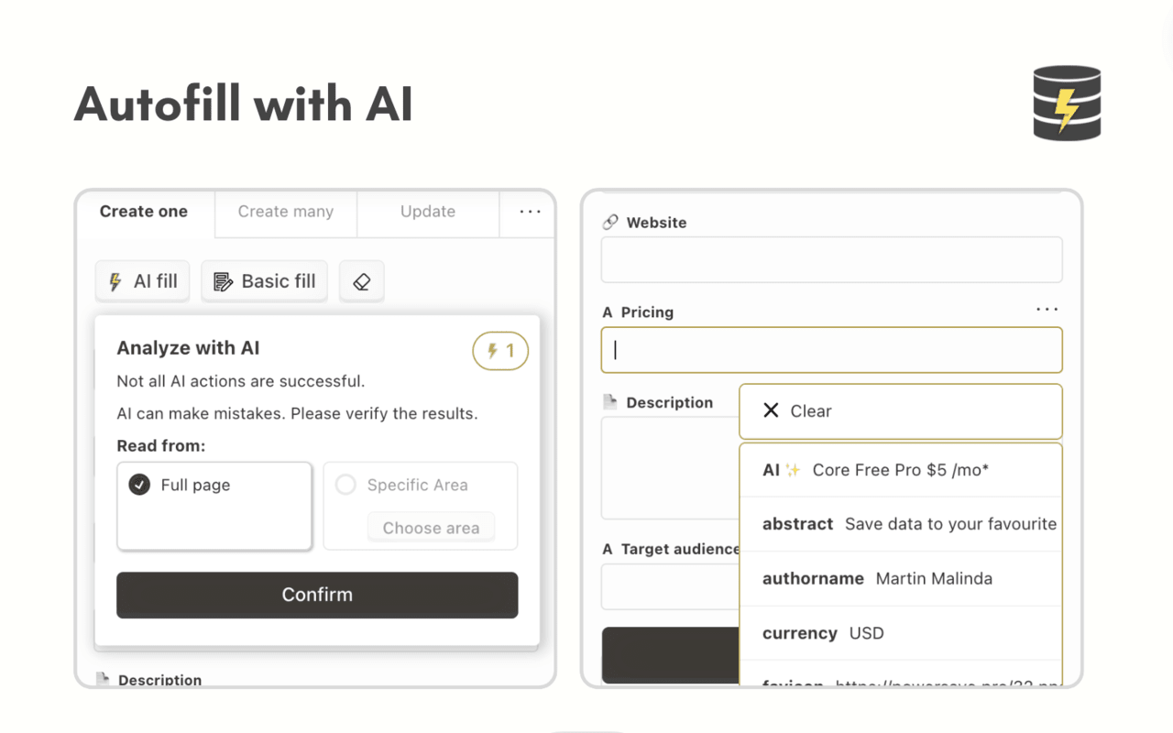Click the database lightning logo icon
The image size is (1173, 733).
pos(1067,103)
